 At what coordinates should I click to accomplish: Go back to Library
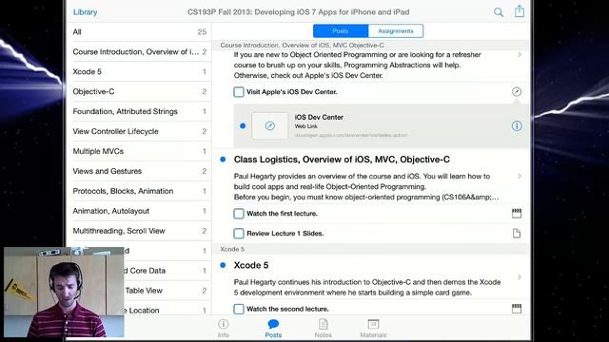pos(85,12)
